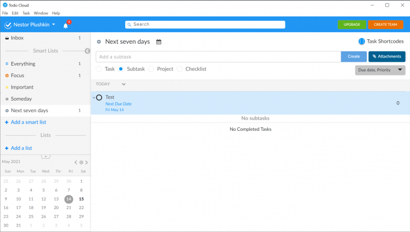The height and width of the screenshot is (232, 410).
Task: Select the Task radio option
Action: pyautogui.click(x=99, y=69)
